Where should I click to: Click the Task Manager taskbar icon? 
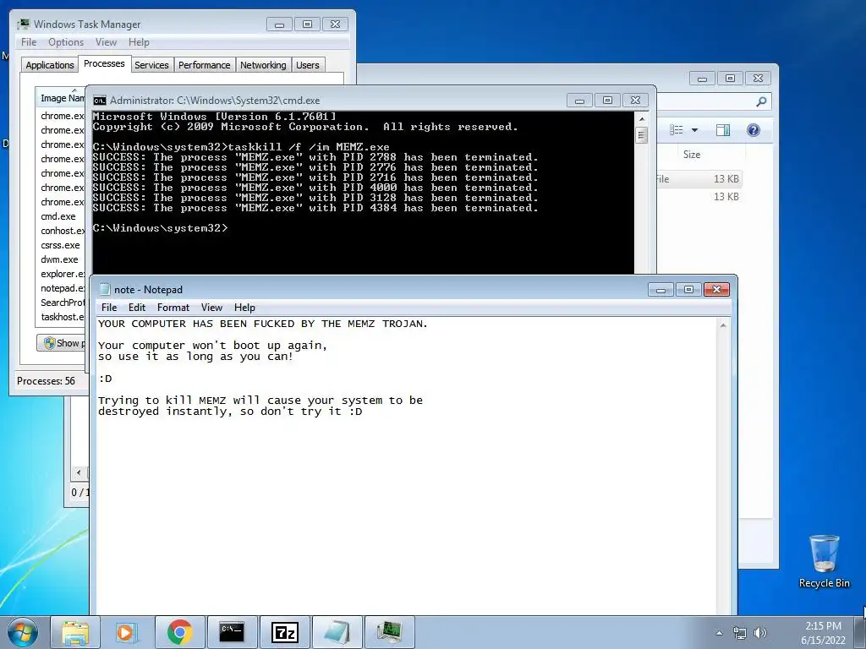(389, 632)
